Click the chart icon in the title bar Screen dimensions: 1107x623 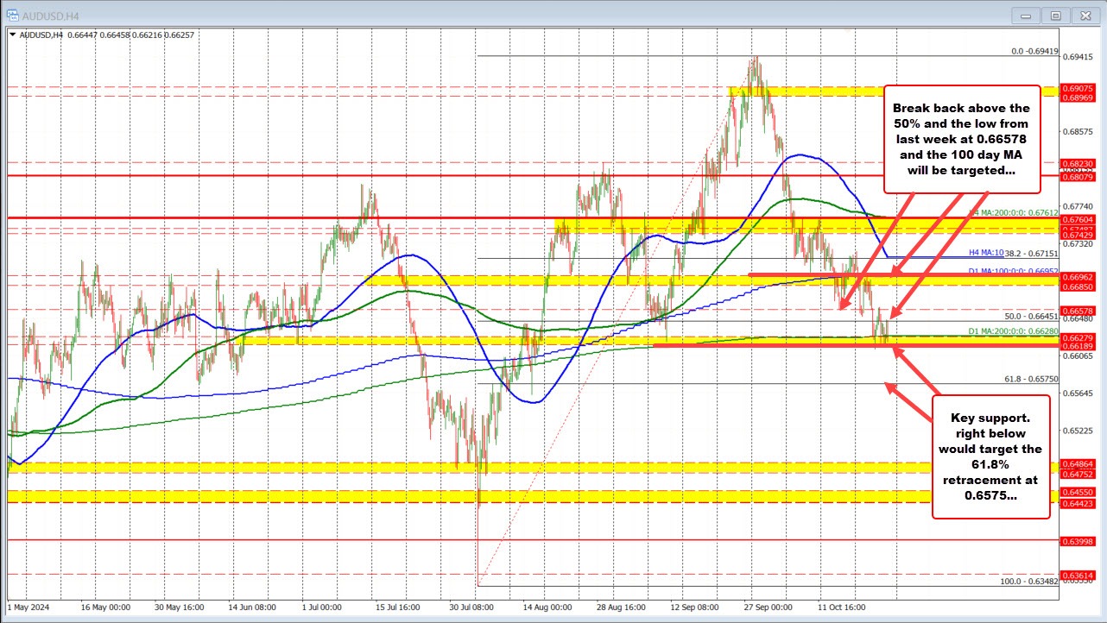12,15
